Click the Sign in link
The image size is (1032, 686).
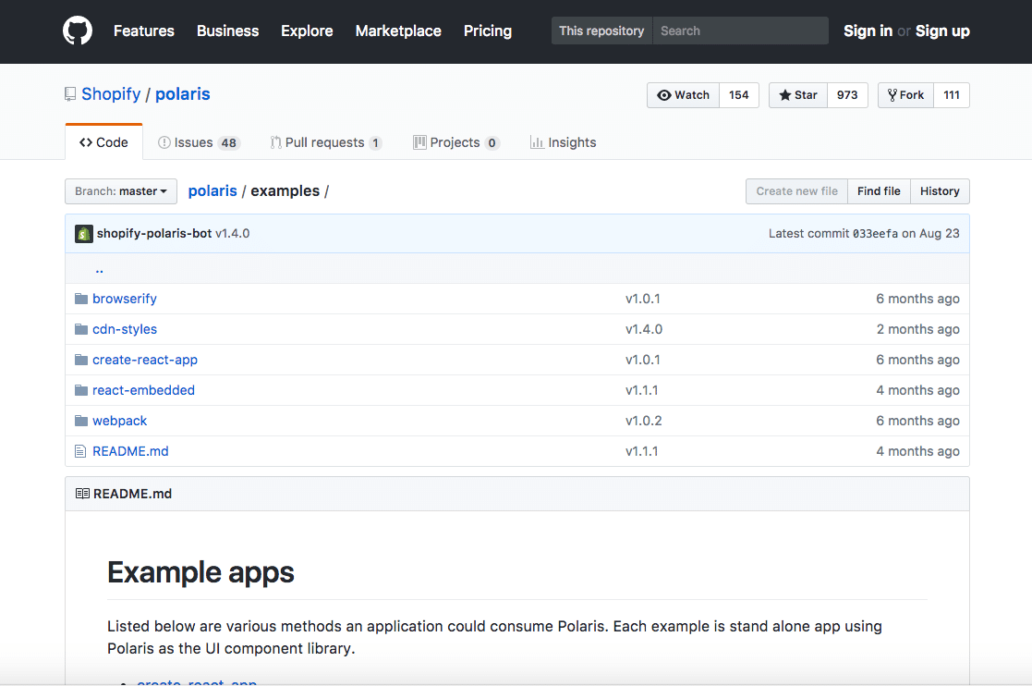pyautogui.click(x=868, y=31)
